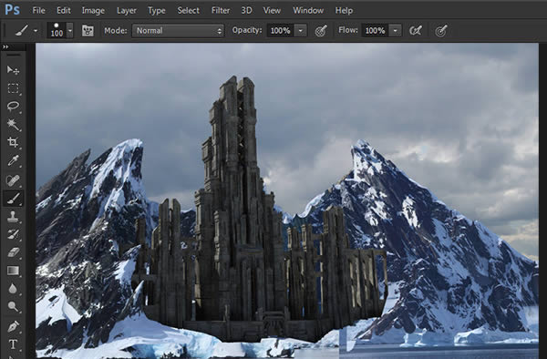The width and height of the screenshot is (547, 359).
Task: Open the Select menu
Action: 189,10
